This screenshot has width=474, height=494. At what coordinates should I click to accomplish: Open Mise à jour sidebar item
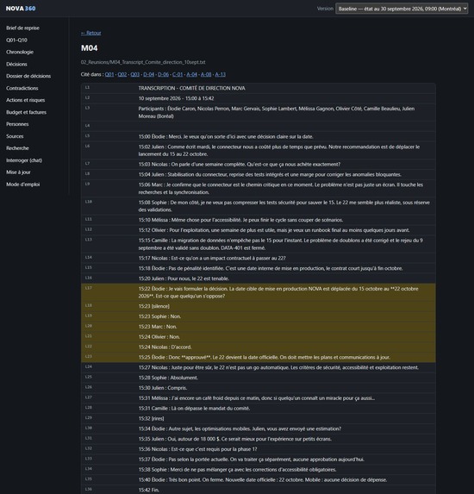click(x=18, y=172)
